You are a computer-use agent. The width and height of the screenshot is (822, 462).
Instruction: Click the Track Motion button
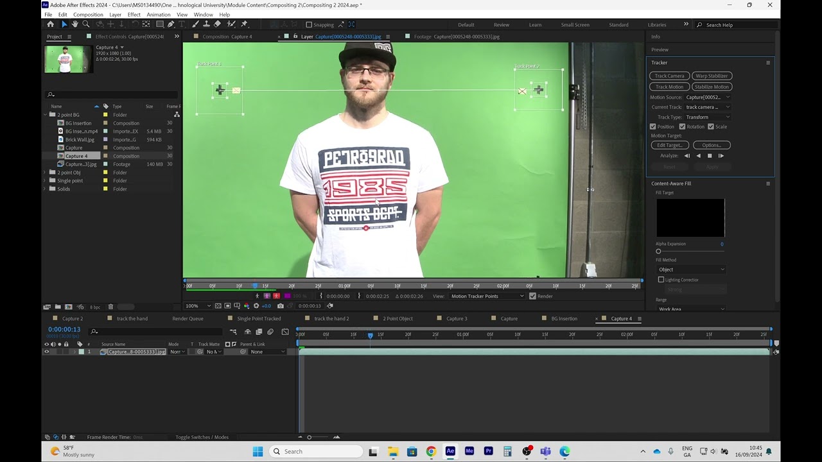pos(670,87)
